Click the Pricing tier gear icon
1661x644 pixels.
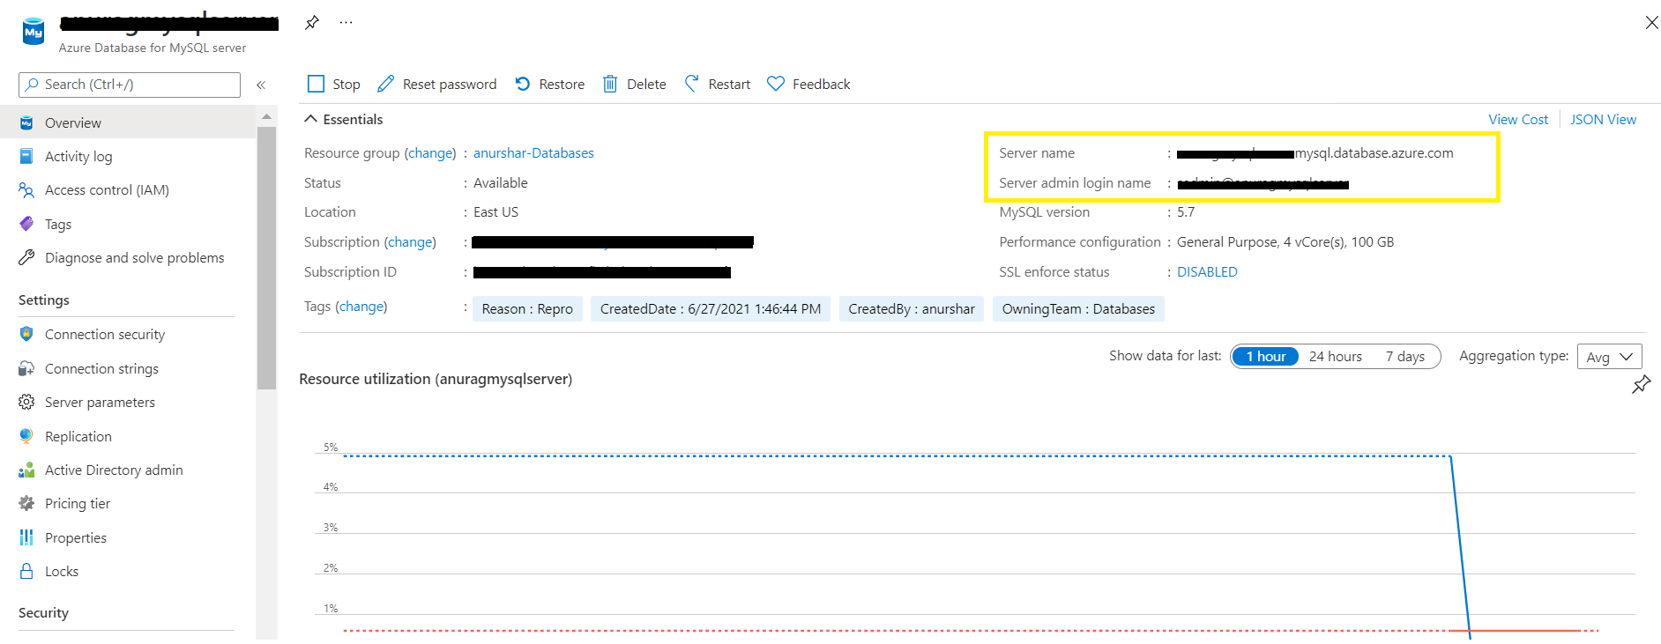pos(26,503)
